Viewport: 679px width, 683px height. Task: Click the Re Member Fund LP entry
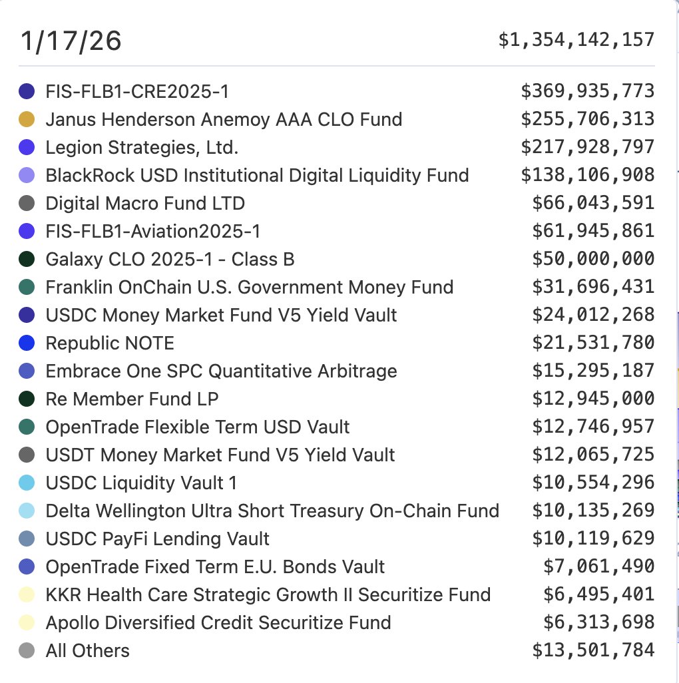pos(132,399)
